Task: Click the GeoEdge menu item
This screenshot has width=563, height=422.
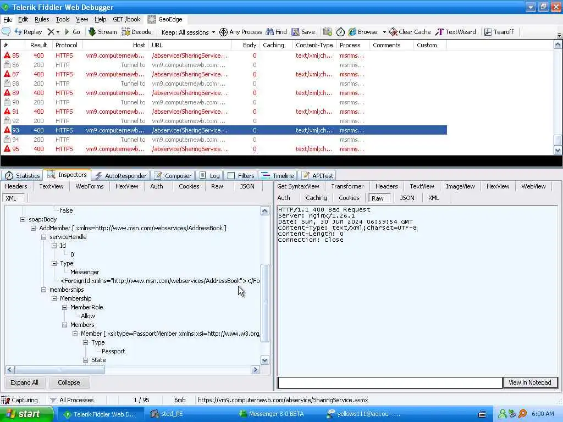Action: [x=165, y=19]
